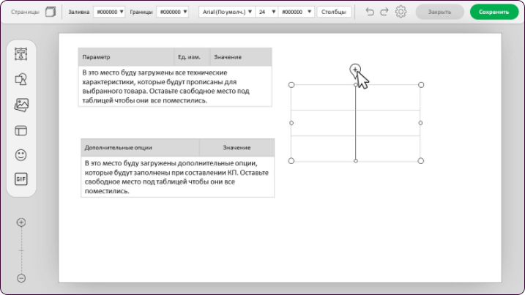Select the Text tool in sidebar
The height and width of the screenshot is (295, 525).
(x=21, y=55)
